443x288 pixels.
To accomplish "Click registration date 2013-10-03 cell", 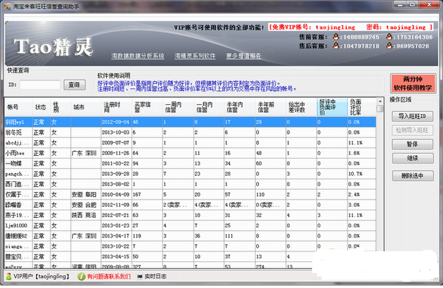I will pos(117,132).
